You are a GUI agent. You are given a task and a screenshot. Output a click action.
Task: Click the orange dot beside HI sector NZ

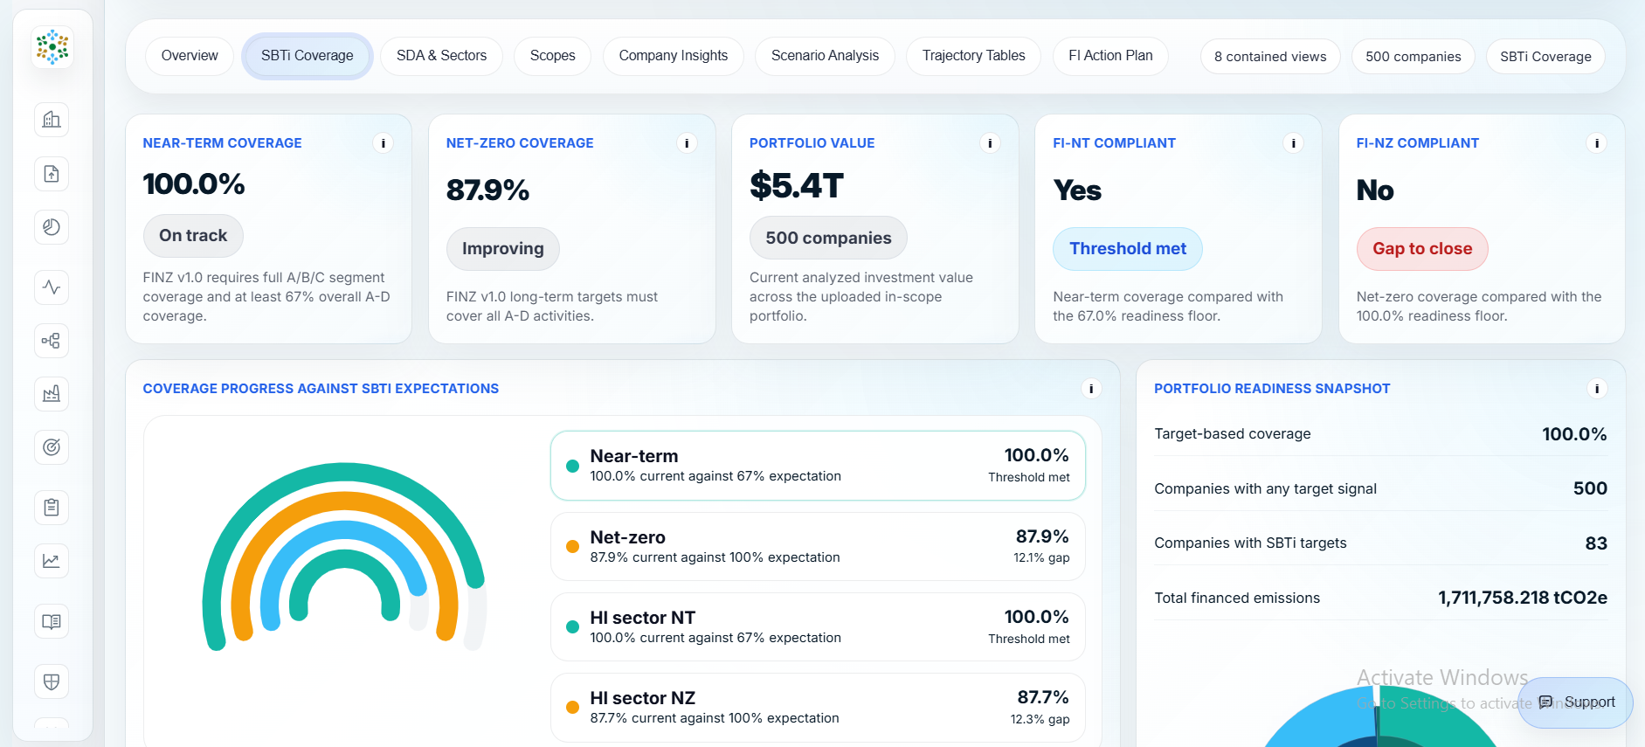pos(572,708)
